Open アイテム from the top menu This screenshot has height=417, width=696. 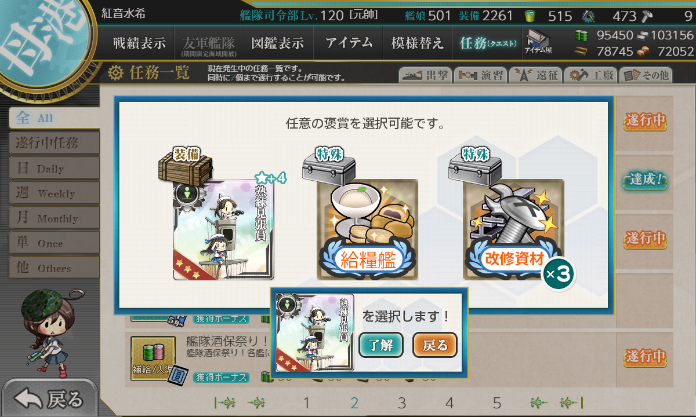click(349, 43)
